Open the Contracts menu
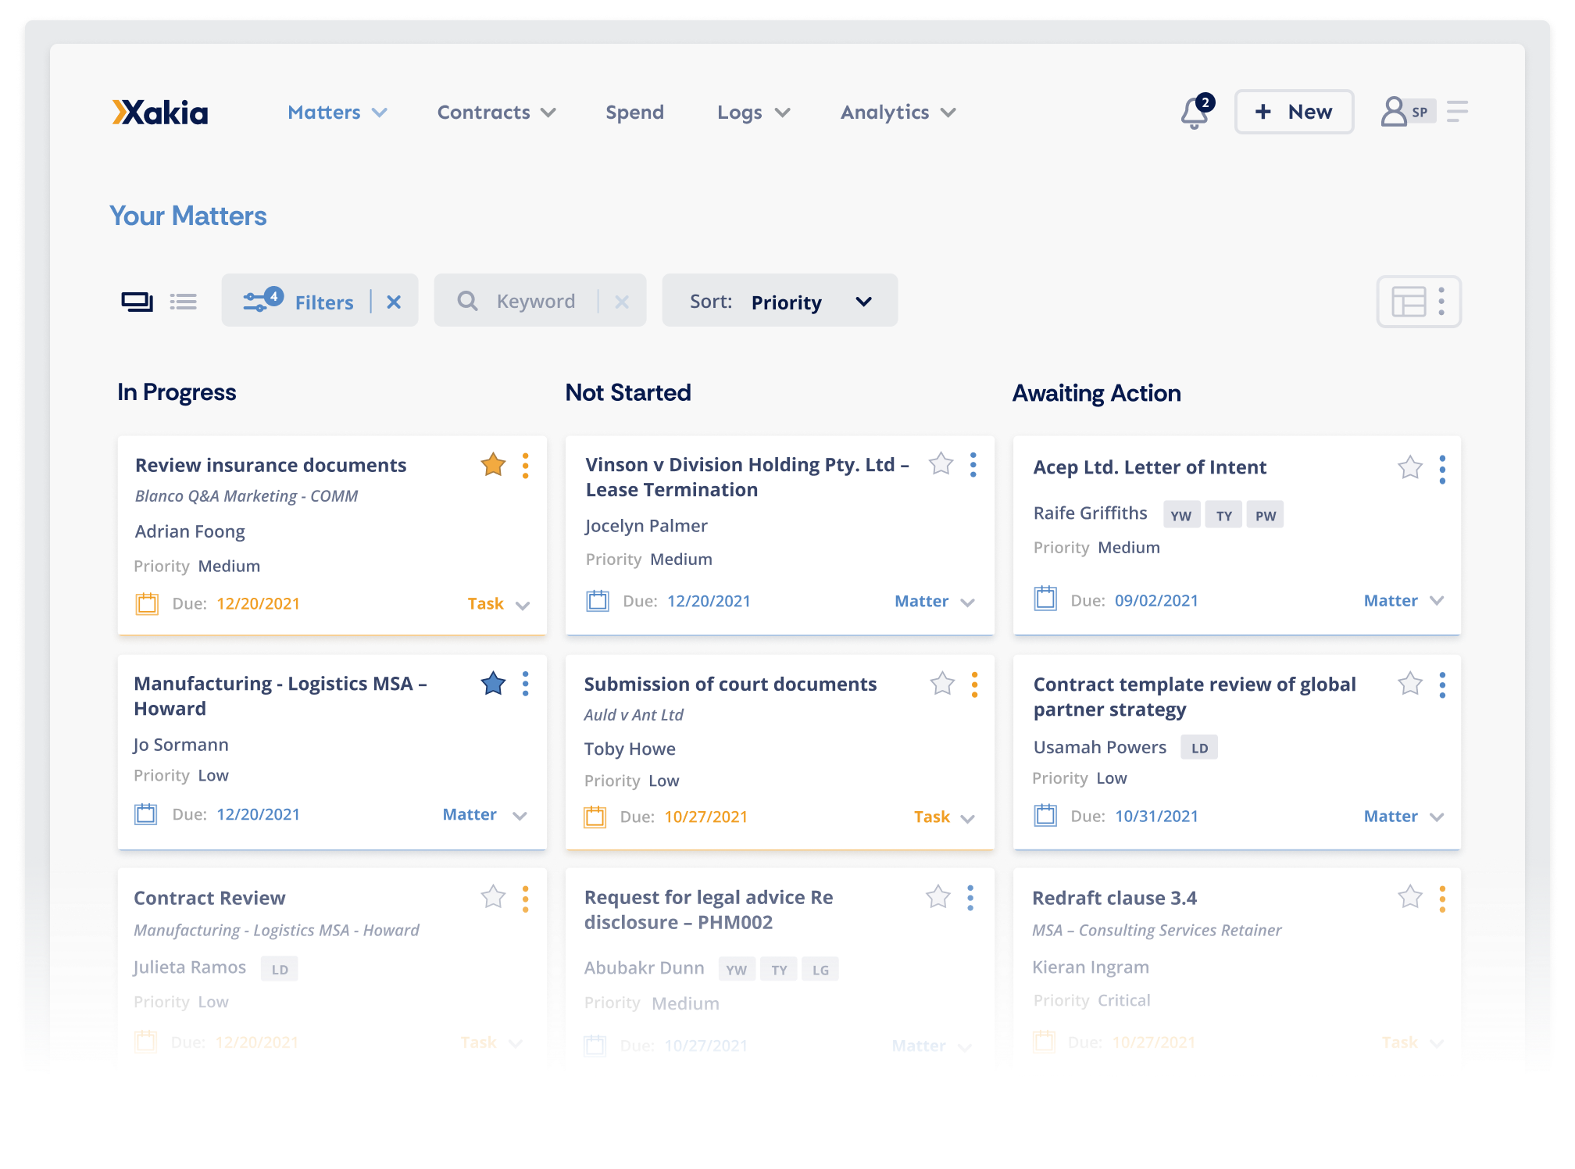1575x1169 pixels. coord(496,113)
